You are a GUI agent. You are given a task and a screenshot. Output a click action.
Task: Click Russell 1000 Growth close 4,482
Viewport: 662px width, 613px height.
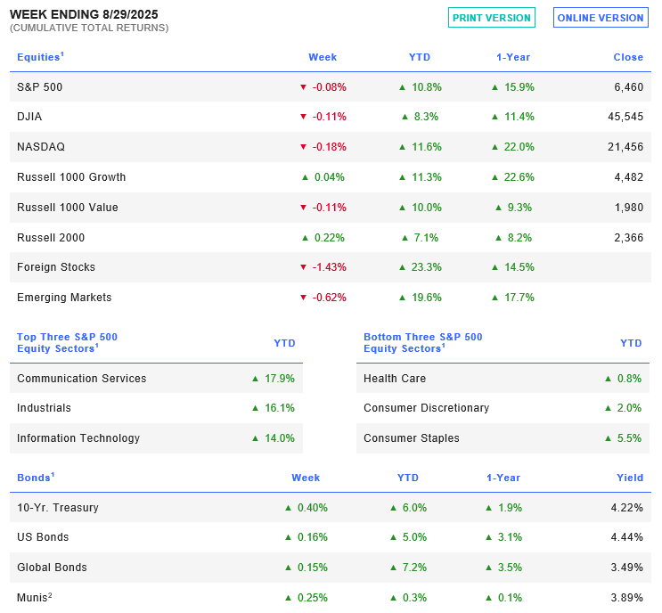629,177
